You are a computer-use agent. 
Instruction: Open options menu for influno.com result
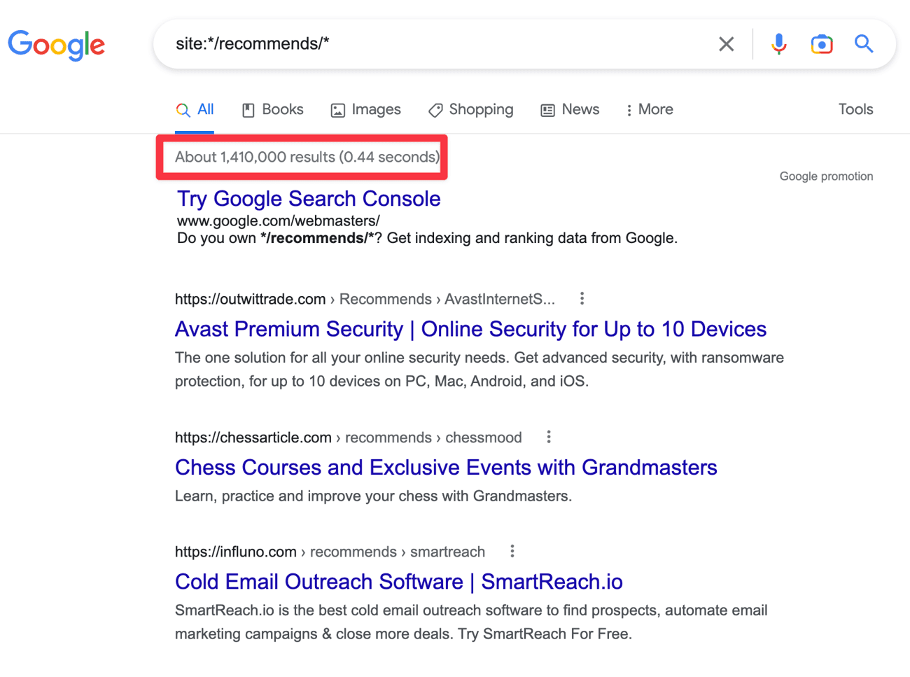point(512,552)
